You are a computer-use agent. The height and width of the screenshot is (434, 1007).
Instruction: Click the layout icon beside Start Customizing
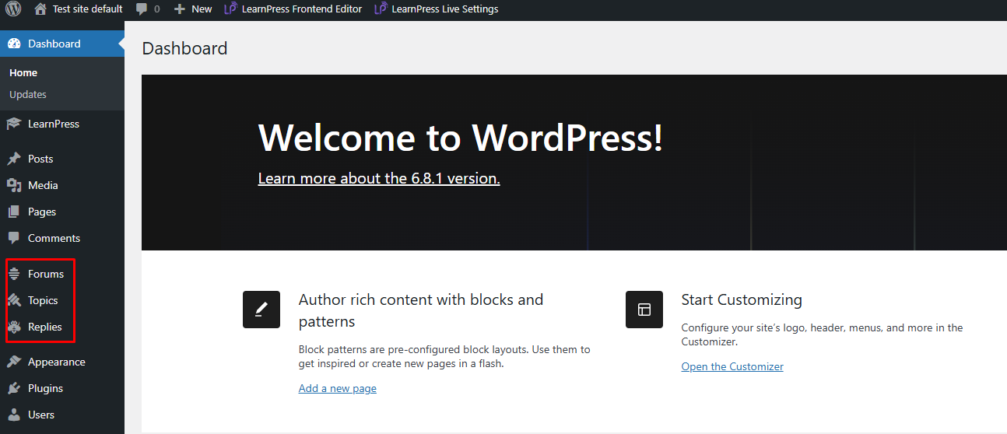[644, 310]
